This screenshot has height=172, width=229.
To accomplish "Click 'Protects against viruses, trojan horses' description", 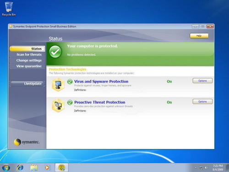I will 103,85.
